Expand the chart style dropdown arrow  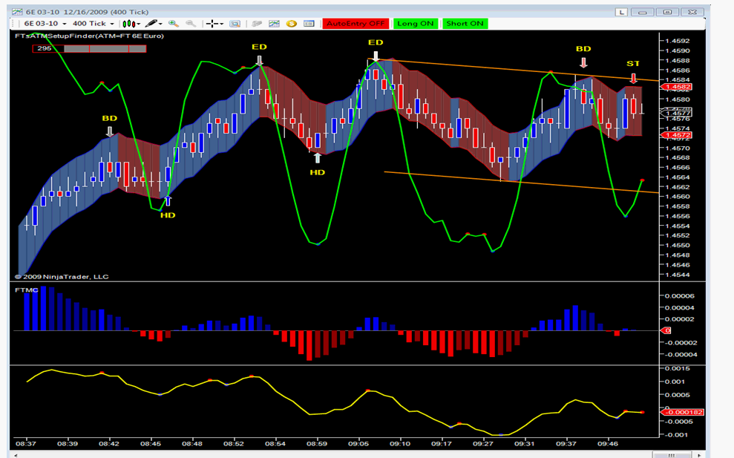pos(139,24)
